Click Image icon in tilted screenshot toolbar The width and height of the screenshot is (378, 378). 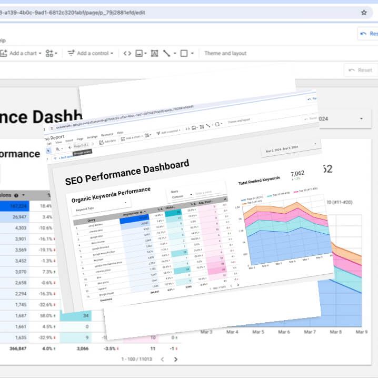click(x=194, y=128)
